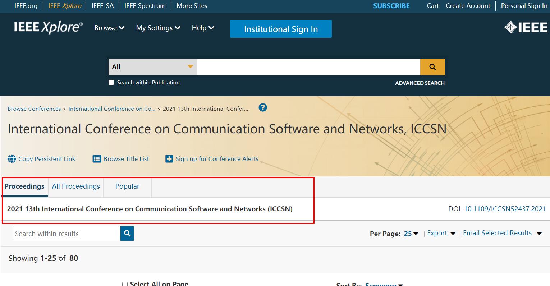
Task: Open ADVANCED SEARCH
Action: pos(420,83)
